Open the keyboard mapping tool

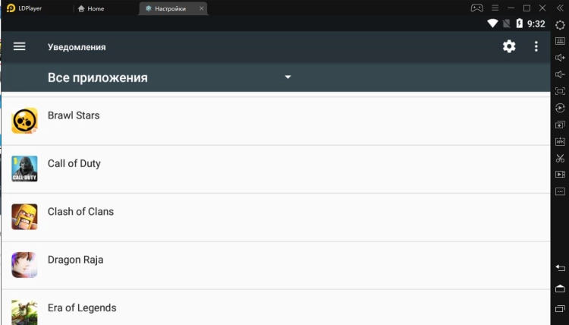point(560,41)
